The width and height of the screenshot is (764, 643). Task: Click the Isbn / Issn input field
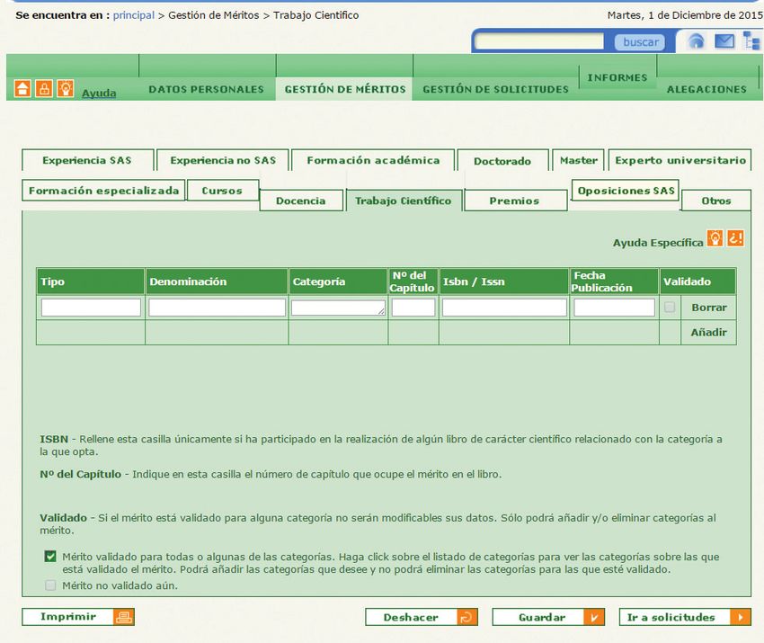point(503,308)
